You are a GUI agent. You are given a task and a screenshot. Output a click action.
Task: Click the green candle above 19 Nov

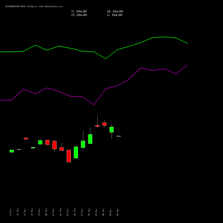coord(40,142)
